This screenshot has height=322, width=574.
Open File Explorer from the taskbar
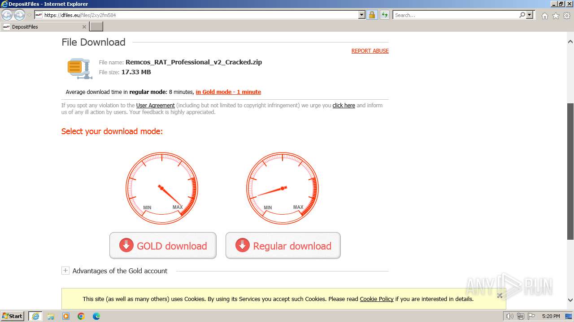pos(51,316)
